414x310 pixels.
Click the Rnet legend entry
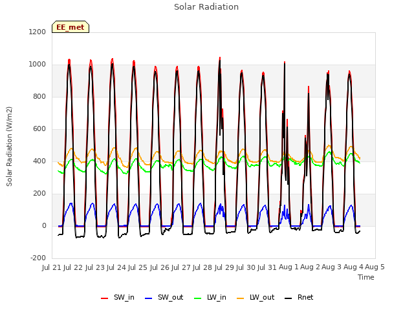tap(299, 298)
